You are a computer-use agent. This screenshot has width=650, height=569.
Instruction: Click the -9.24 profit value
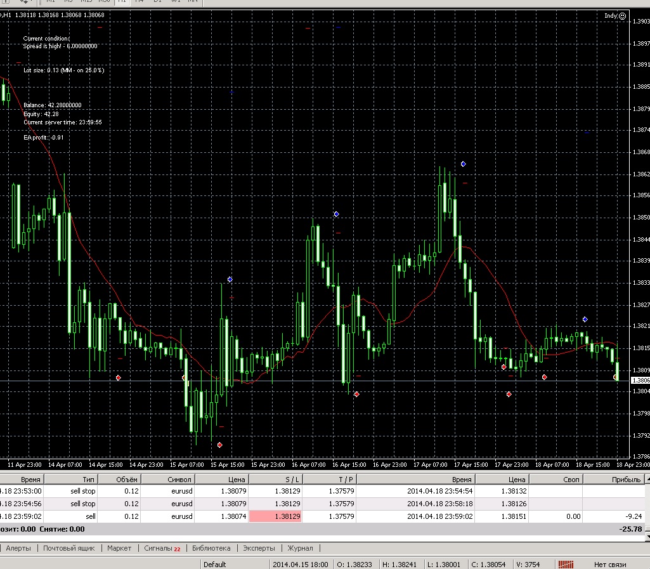coord(633,516)
